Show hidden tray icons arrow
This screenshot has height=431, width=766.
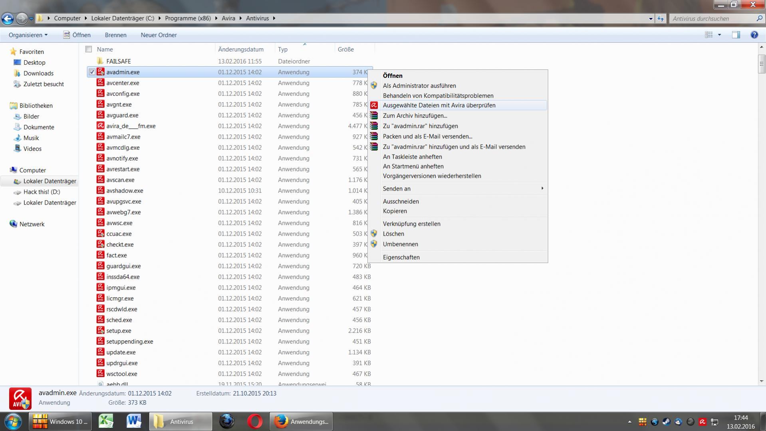click(x=630, y=422)
